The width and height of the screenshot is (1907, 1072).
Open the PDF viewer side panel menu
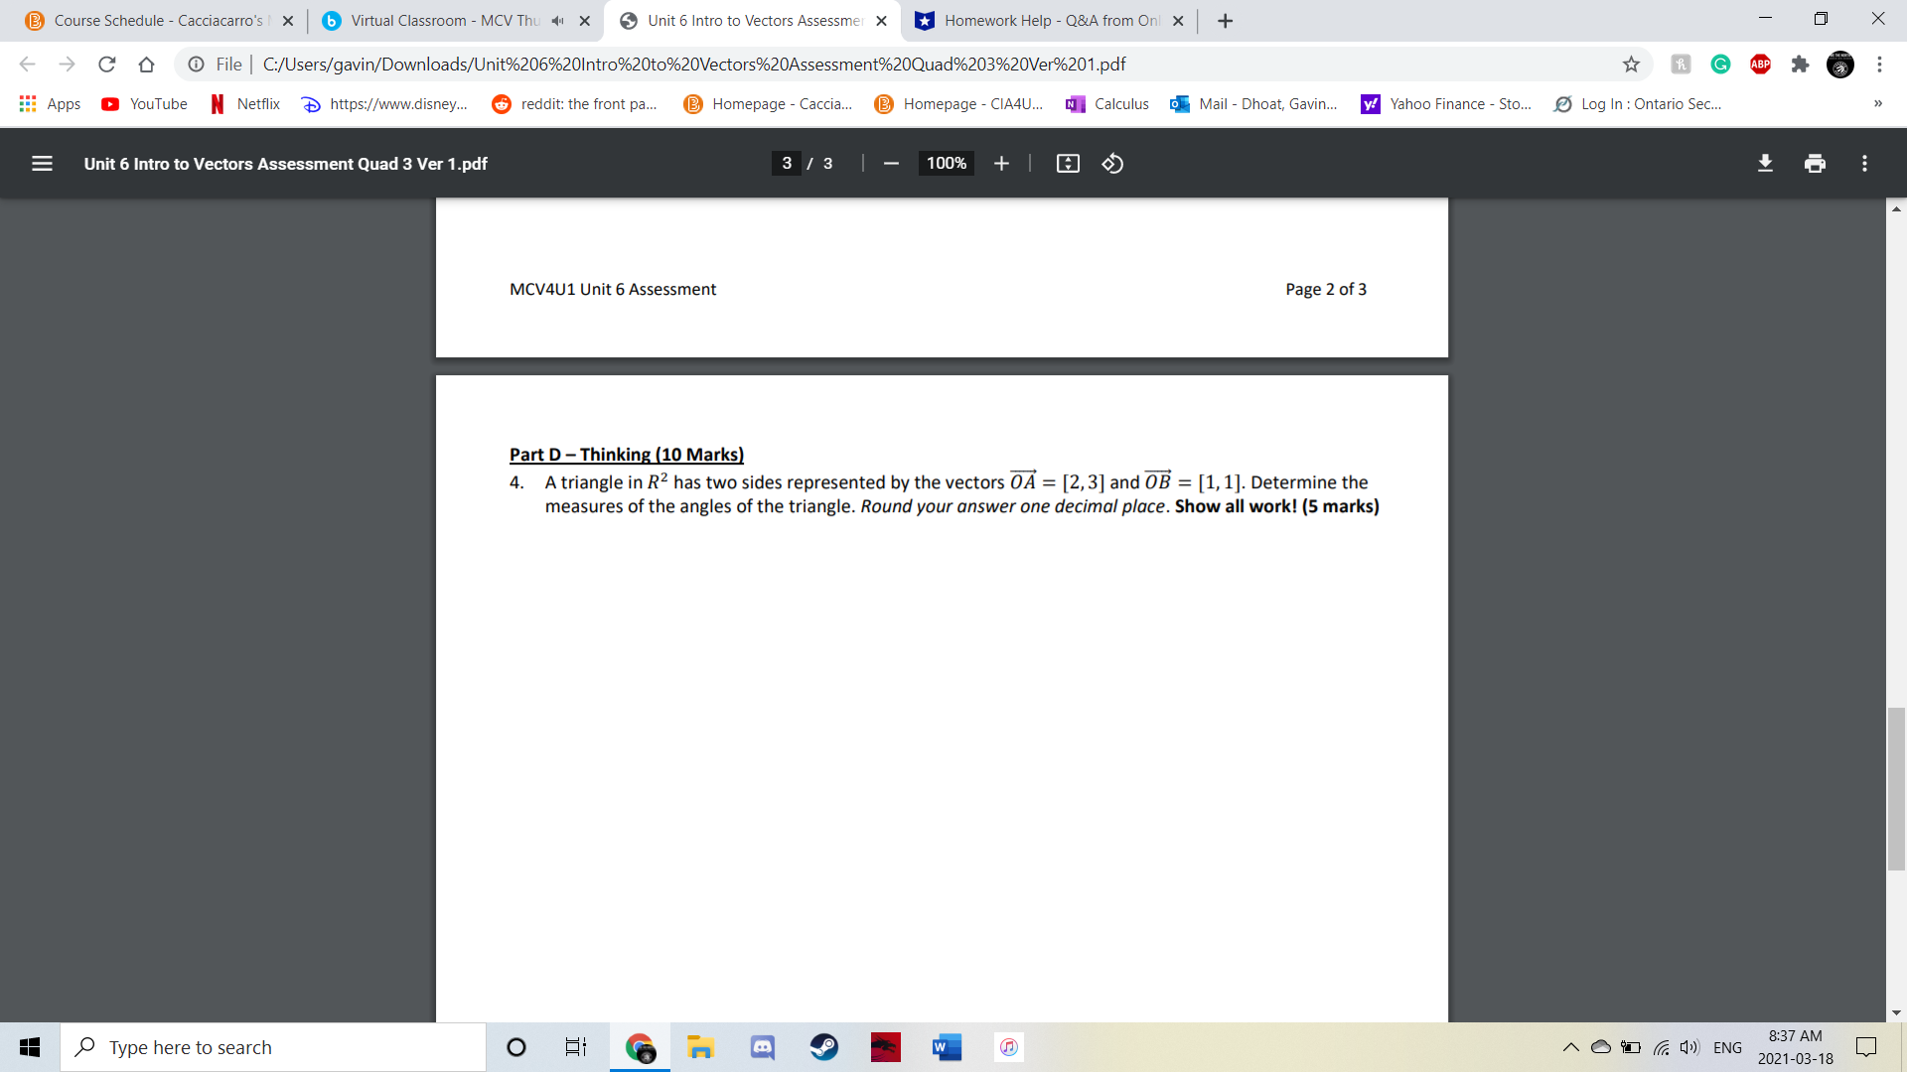[42, 163]
